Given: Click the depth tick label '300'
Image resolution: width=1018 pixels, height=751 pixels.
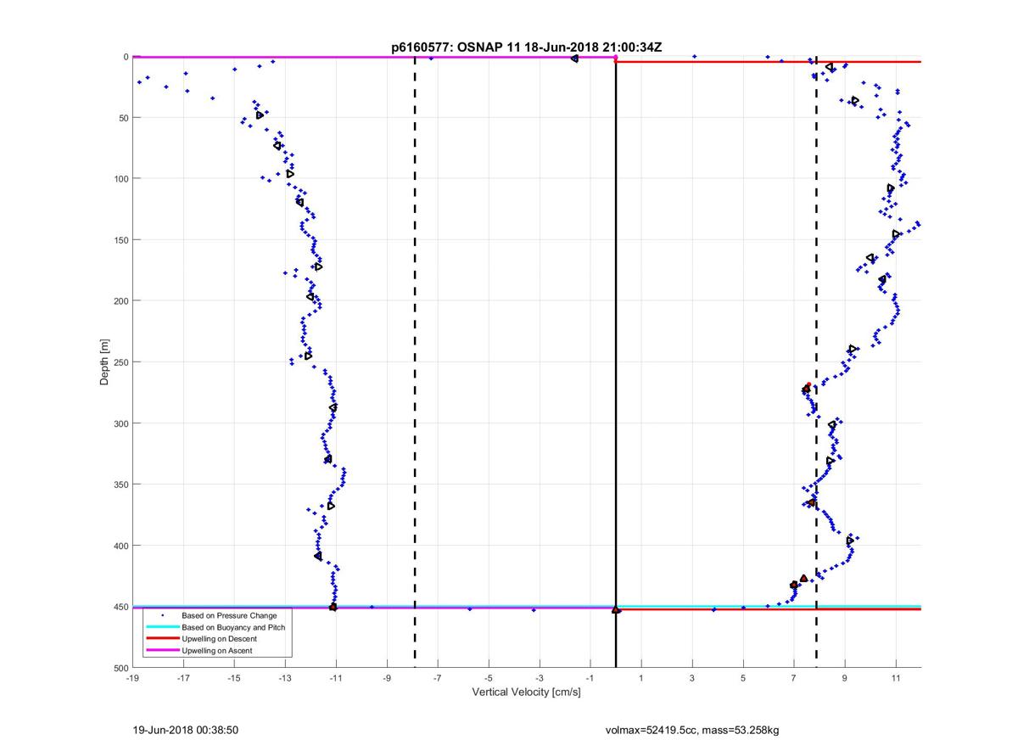Looking at the screenshot, I should pyautogui.click(x=120, y=423).
